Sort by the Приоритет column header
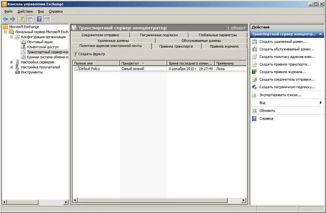326x213 pixels. point(143,63)
